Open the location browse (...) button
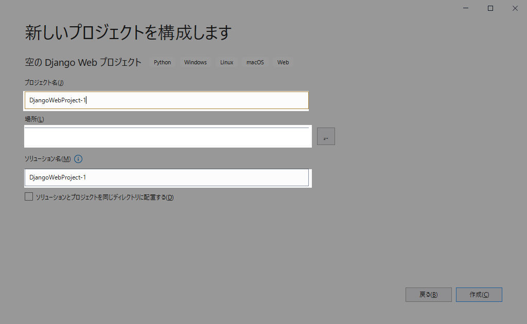This screenshot has width=527, height=324. click(x=326, y=136)
